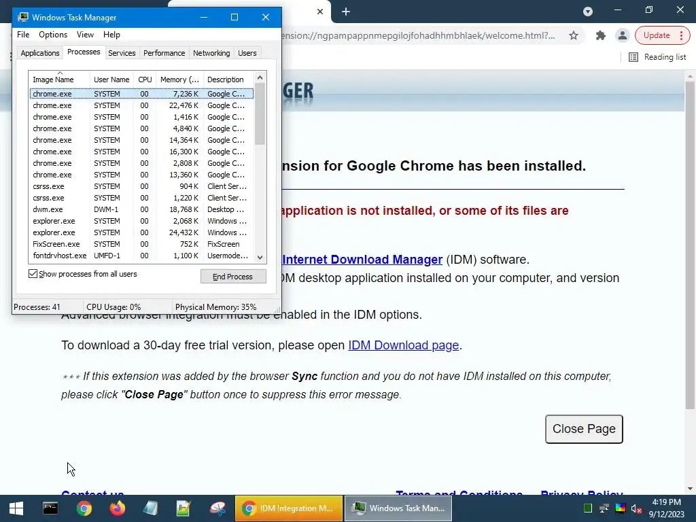Click the Chrome address bar URL
The height and width of the screenshot is (522, 696).
coord(418,35)
